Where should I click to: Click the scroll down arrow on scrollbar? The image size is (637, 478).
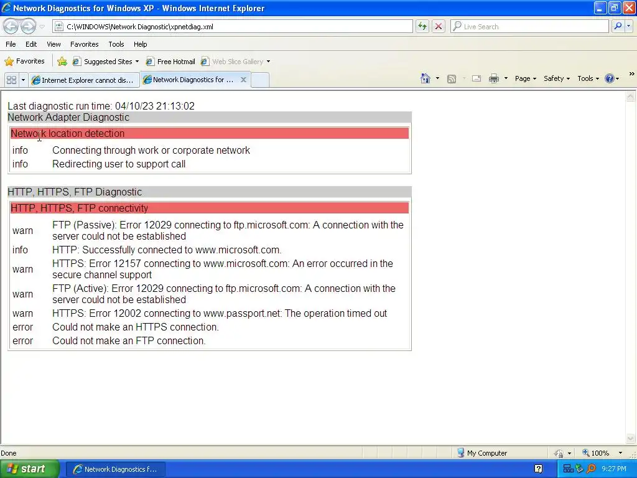pyautogui.click(x=630, y=438)
